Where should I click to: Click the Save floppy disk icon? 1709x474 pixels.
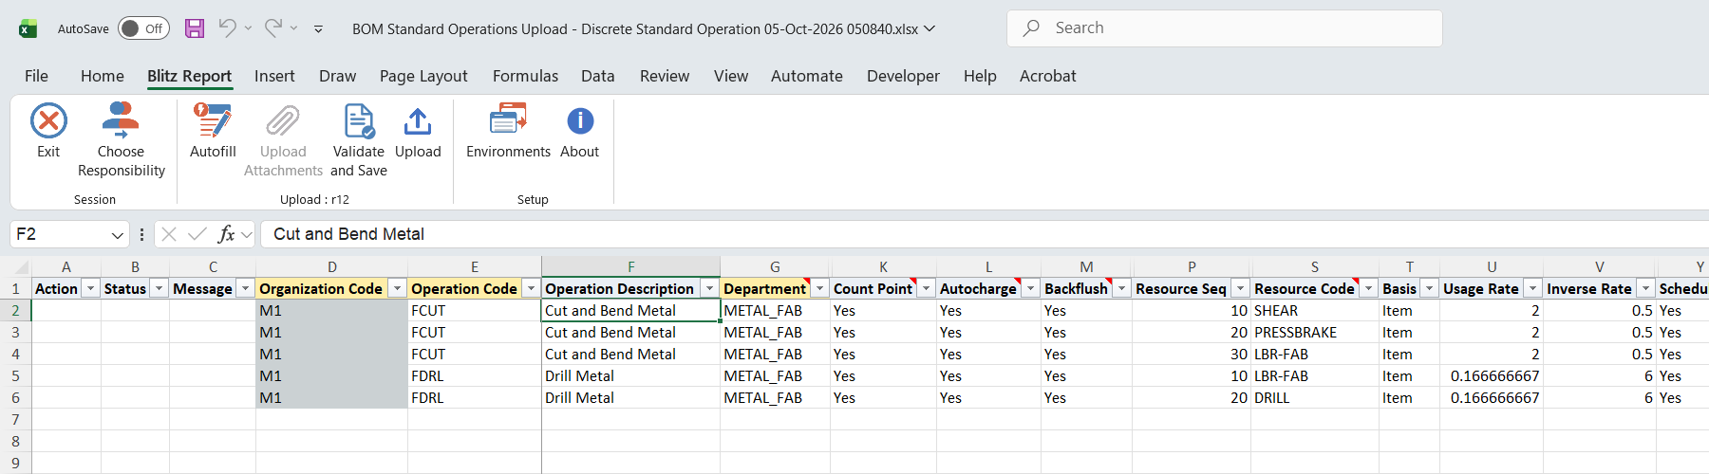point(195,28)
